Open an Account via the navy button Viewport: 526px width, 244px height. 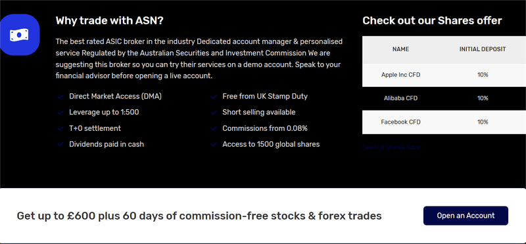[466, 216]
